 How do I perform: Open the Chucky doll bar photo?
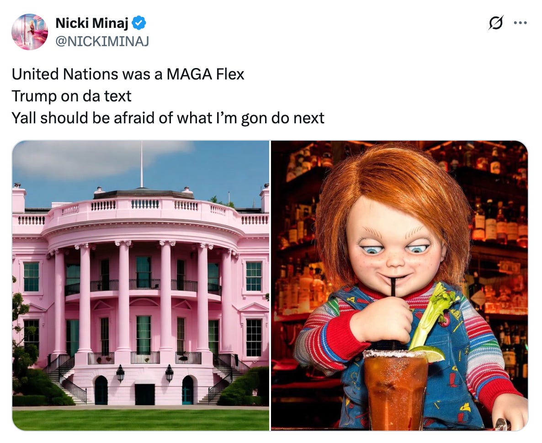pos(399,285)
